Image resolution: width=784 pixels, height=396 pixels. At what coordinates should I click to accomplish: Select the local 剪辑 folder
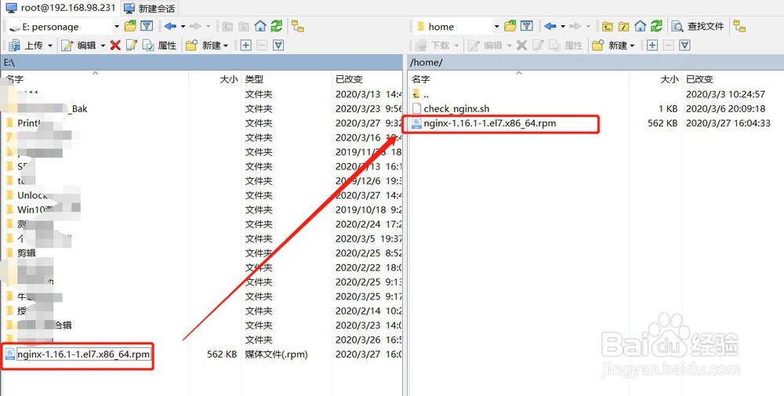(27, 253)
